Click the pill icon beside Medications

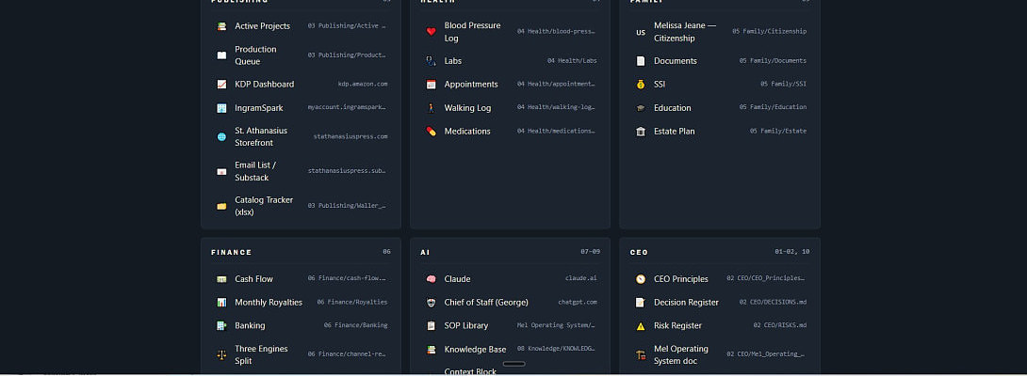coord(431,132)
